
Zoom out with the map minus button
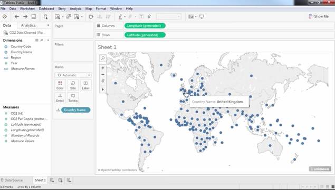[x=103, y=74]
